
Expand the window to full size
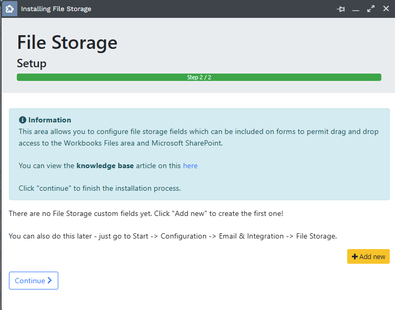click(371, 9)
